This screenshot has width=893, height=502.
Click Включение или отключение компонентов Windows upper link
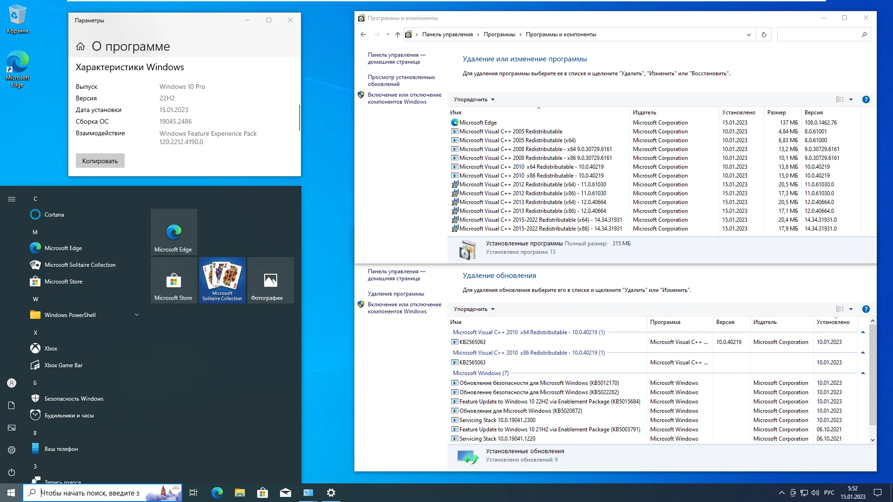(x=404, y=98)
